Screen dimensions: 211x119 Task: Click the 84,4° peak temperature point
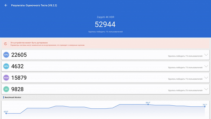pos(148,104)
